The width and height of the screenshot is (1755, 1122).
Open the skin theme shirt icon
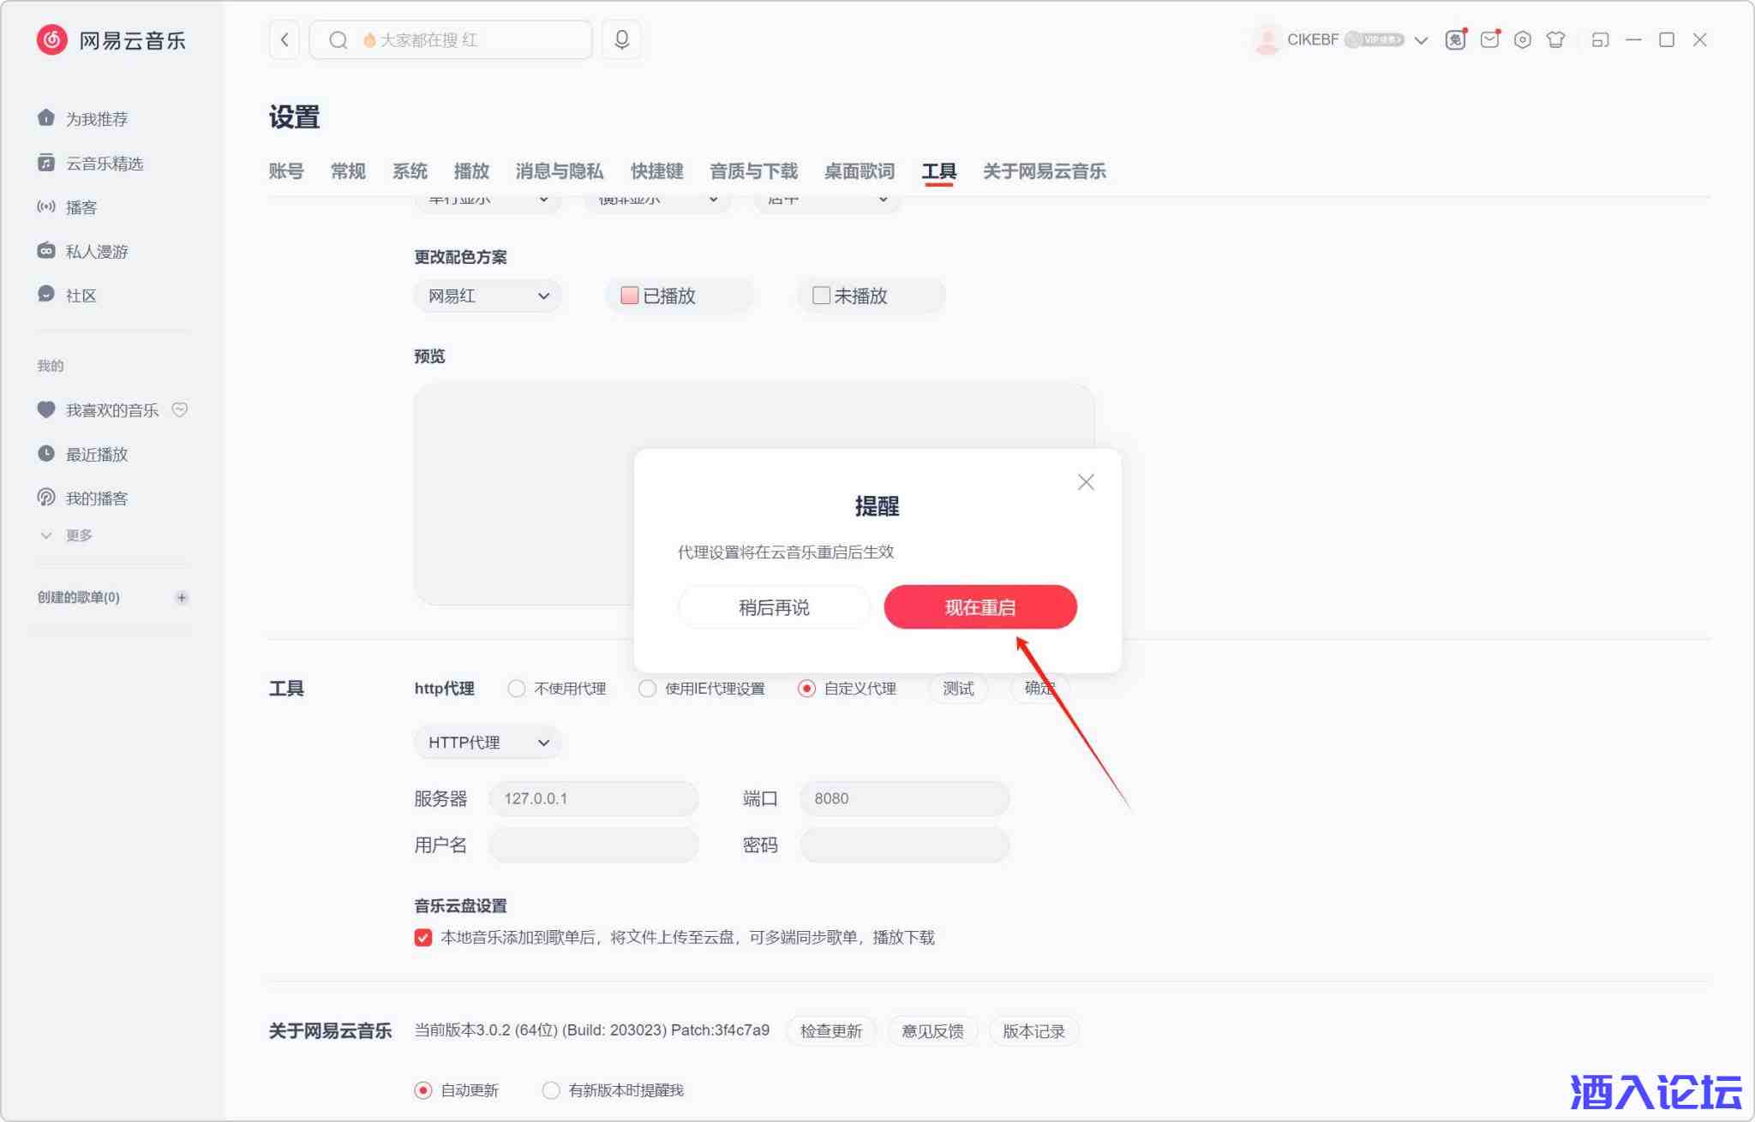[x=1555, y=39]
